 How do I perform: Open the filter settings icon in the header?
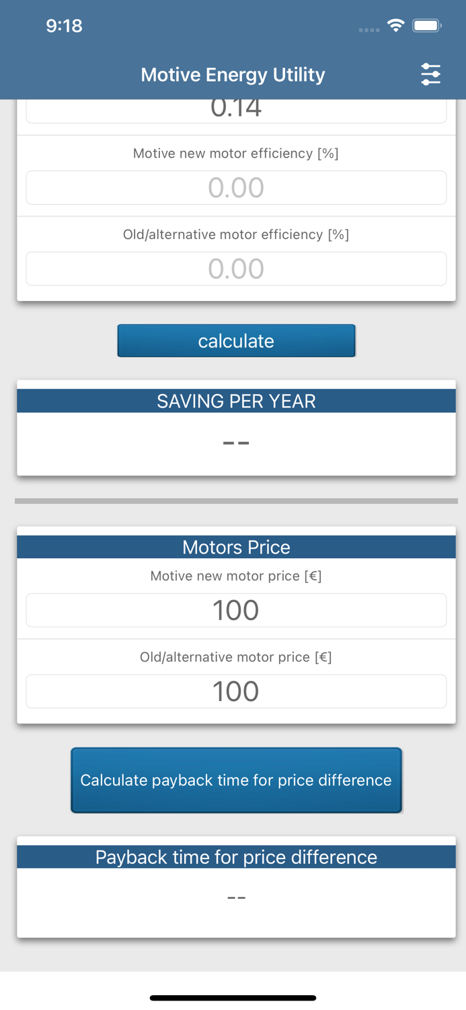tap(431, 74)
